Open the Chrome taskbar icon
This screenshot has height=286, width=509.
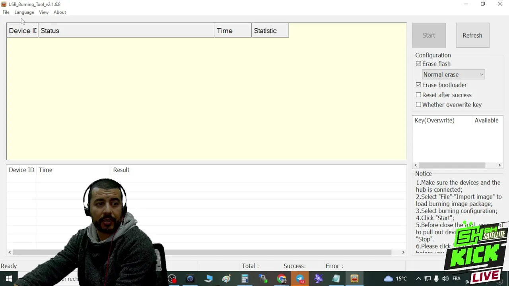click(x=282, y=279)
